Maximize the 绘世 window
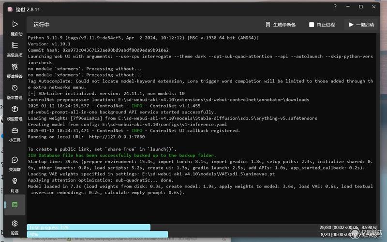387x242 pixels. [x=361, y=7]
